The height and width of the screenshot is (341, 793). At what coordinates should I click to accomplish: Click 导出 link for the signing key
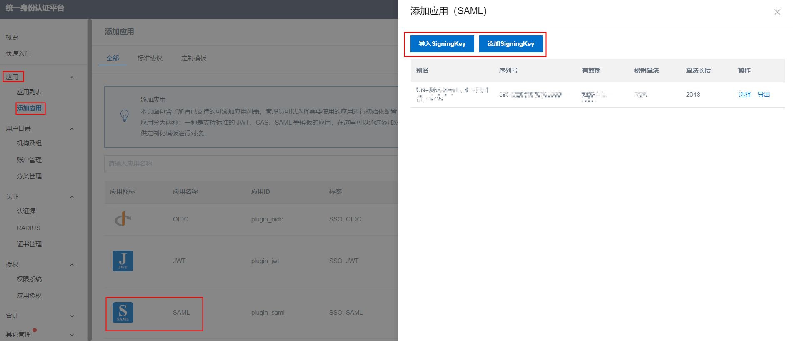point(763,95)
